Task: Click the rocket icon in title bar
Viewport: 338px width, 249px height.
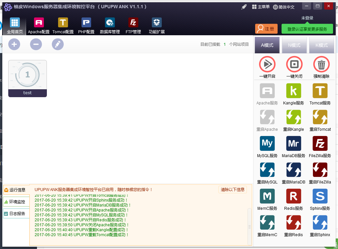Action: pos(244,7)
